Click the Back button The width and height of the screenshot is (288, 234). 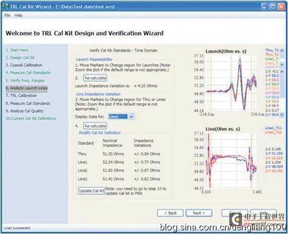[x=170, y=213]
